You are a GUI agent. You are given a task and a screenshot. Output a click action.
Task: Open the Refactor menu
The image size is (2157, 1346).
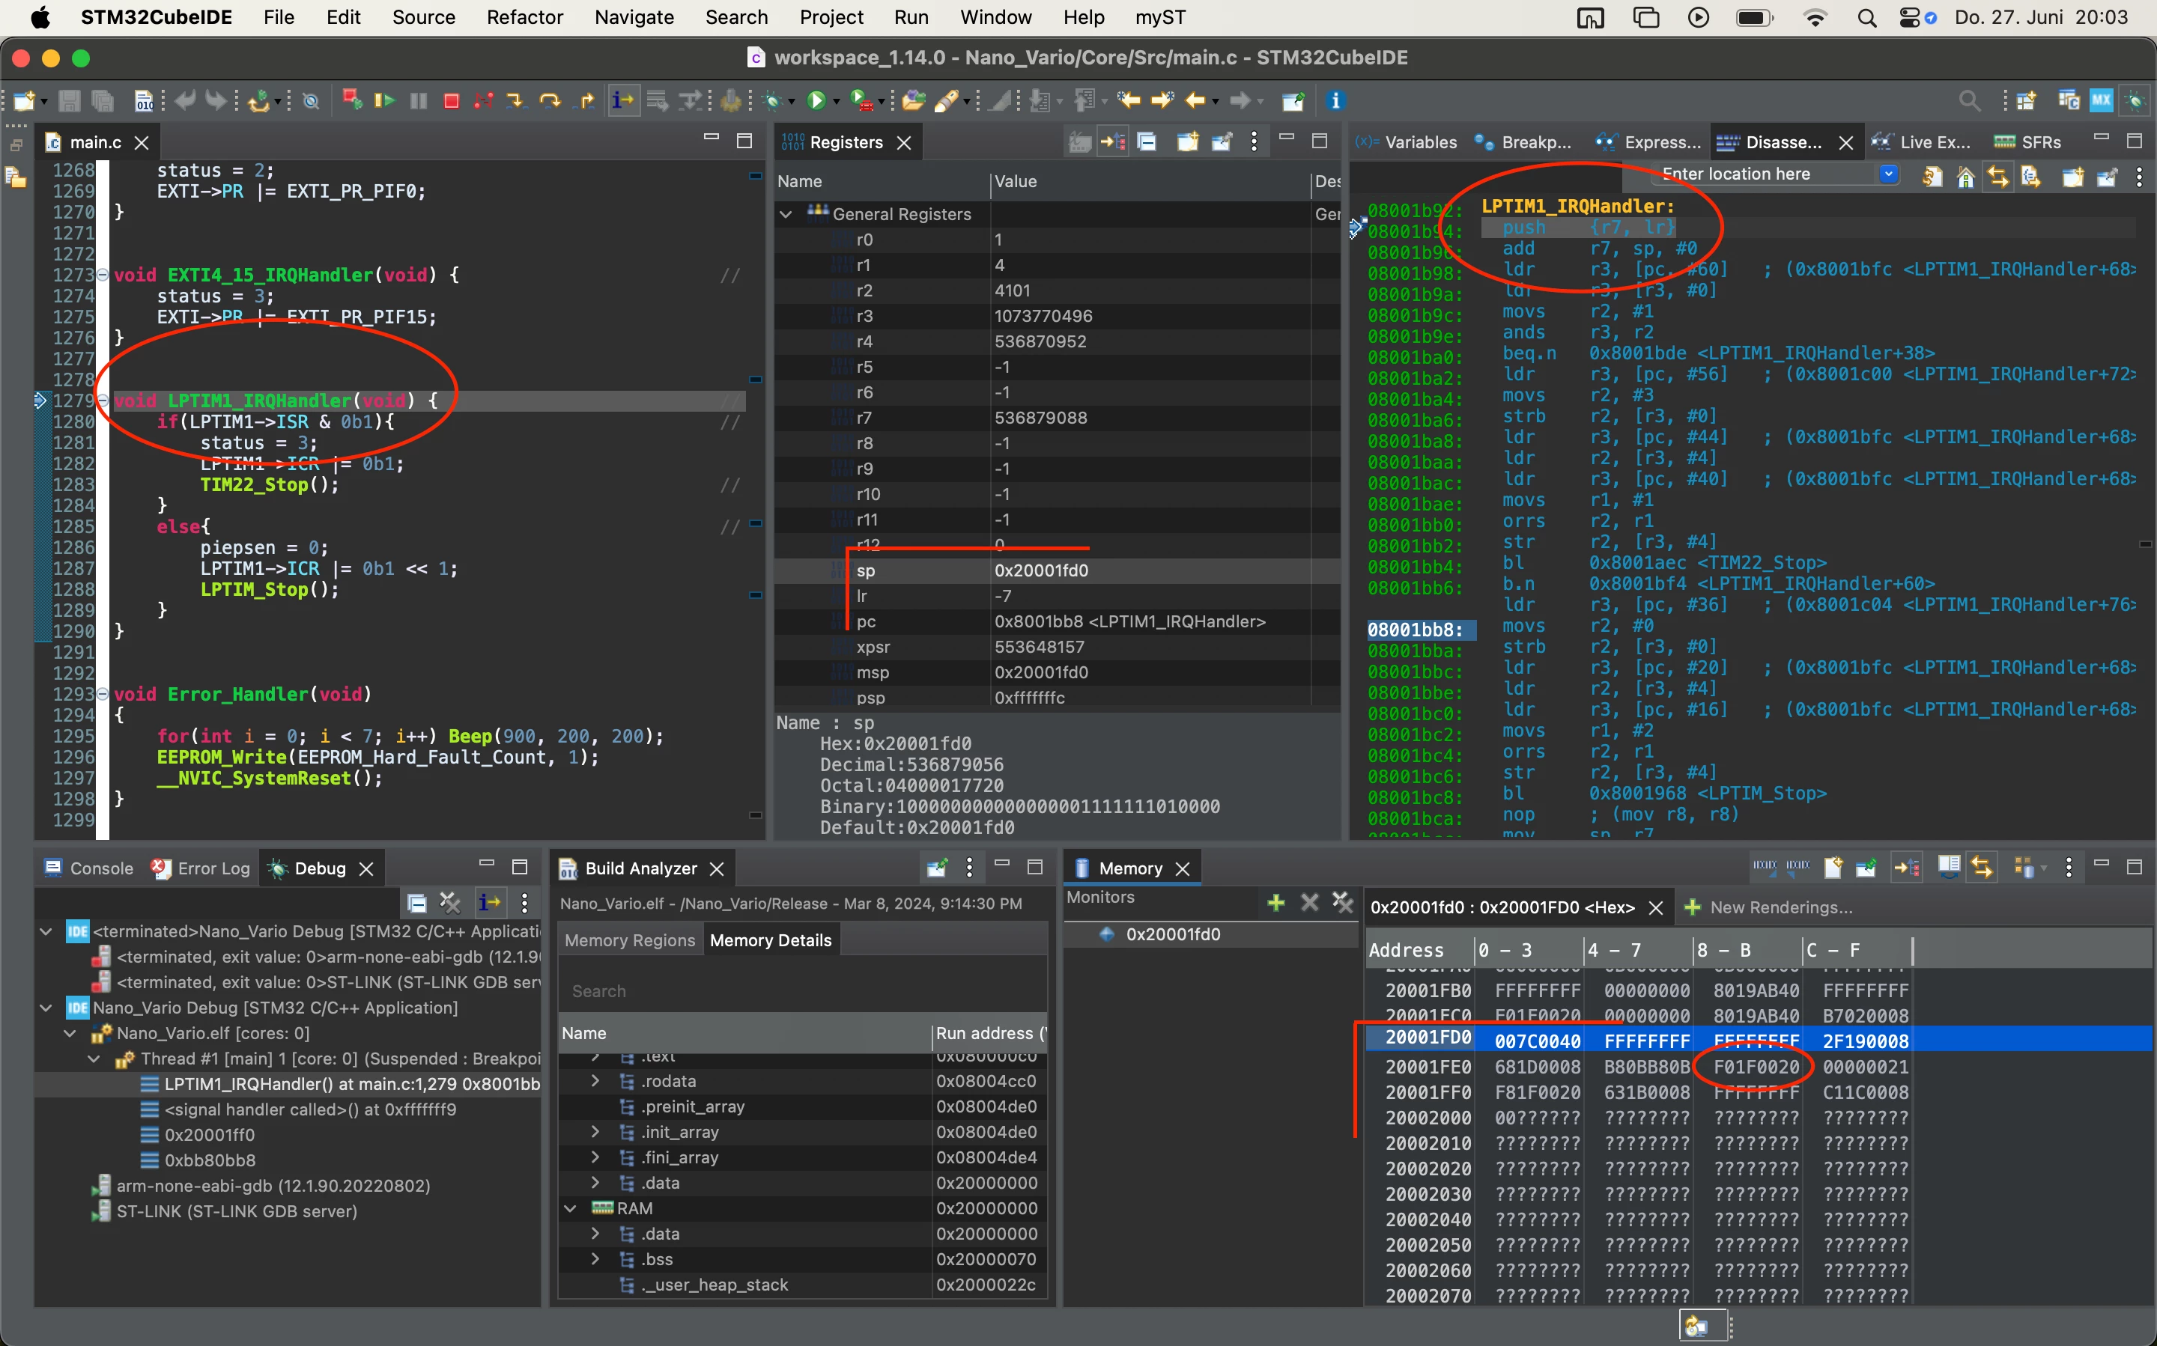point(524,17)
